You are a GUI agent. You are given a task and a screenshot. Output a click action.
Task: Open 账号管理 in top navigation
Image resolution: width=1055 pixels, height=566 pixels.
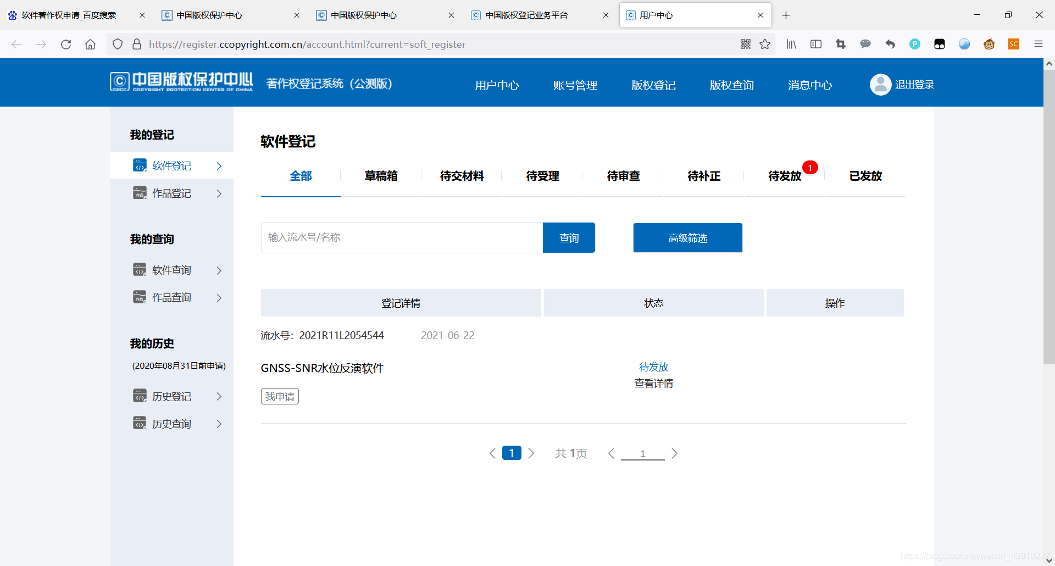pyautogui.click(x=575, y=85)
